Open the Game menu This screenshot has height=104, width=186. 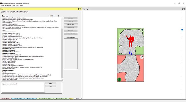2,5
